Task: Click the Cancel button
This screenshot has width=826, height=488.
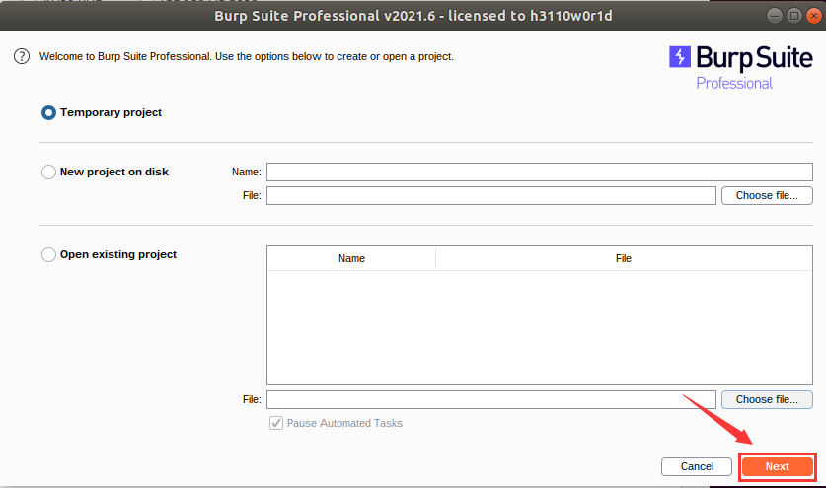Action: pyautogui.click(x=697, y=467)
